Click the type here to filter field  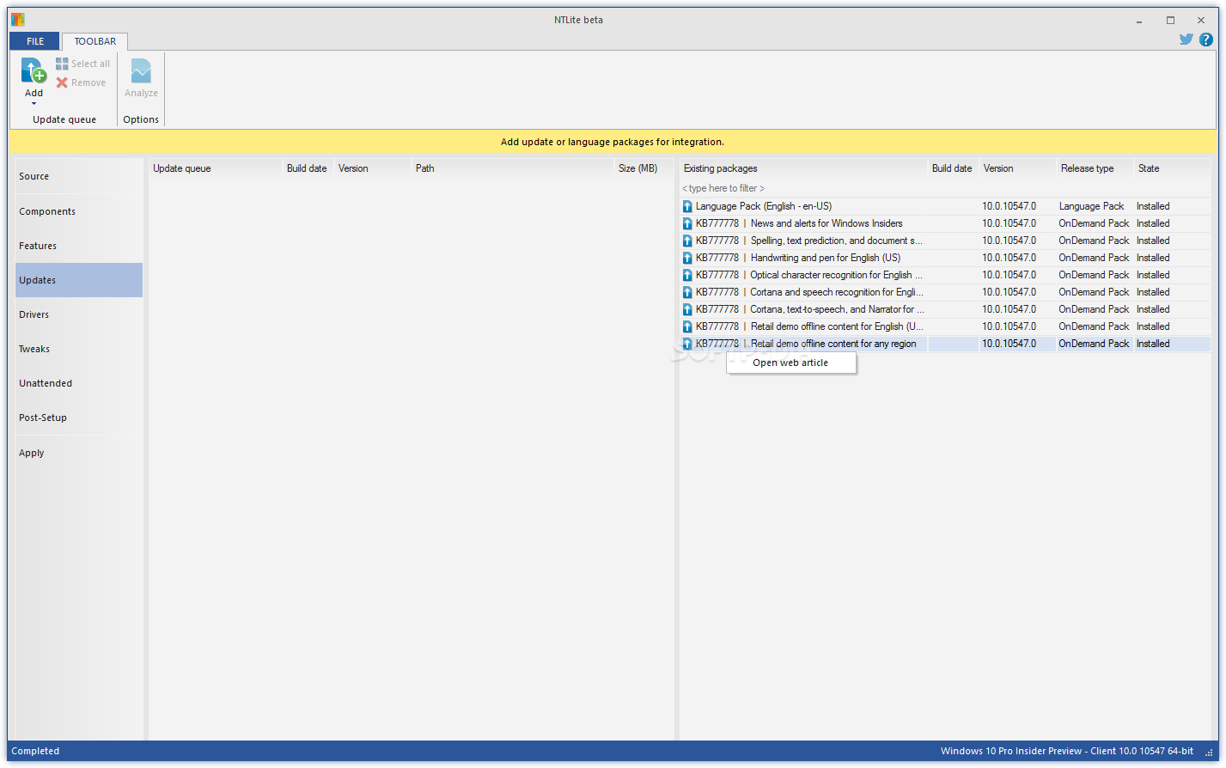(945, 188)
